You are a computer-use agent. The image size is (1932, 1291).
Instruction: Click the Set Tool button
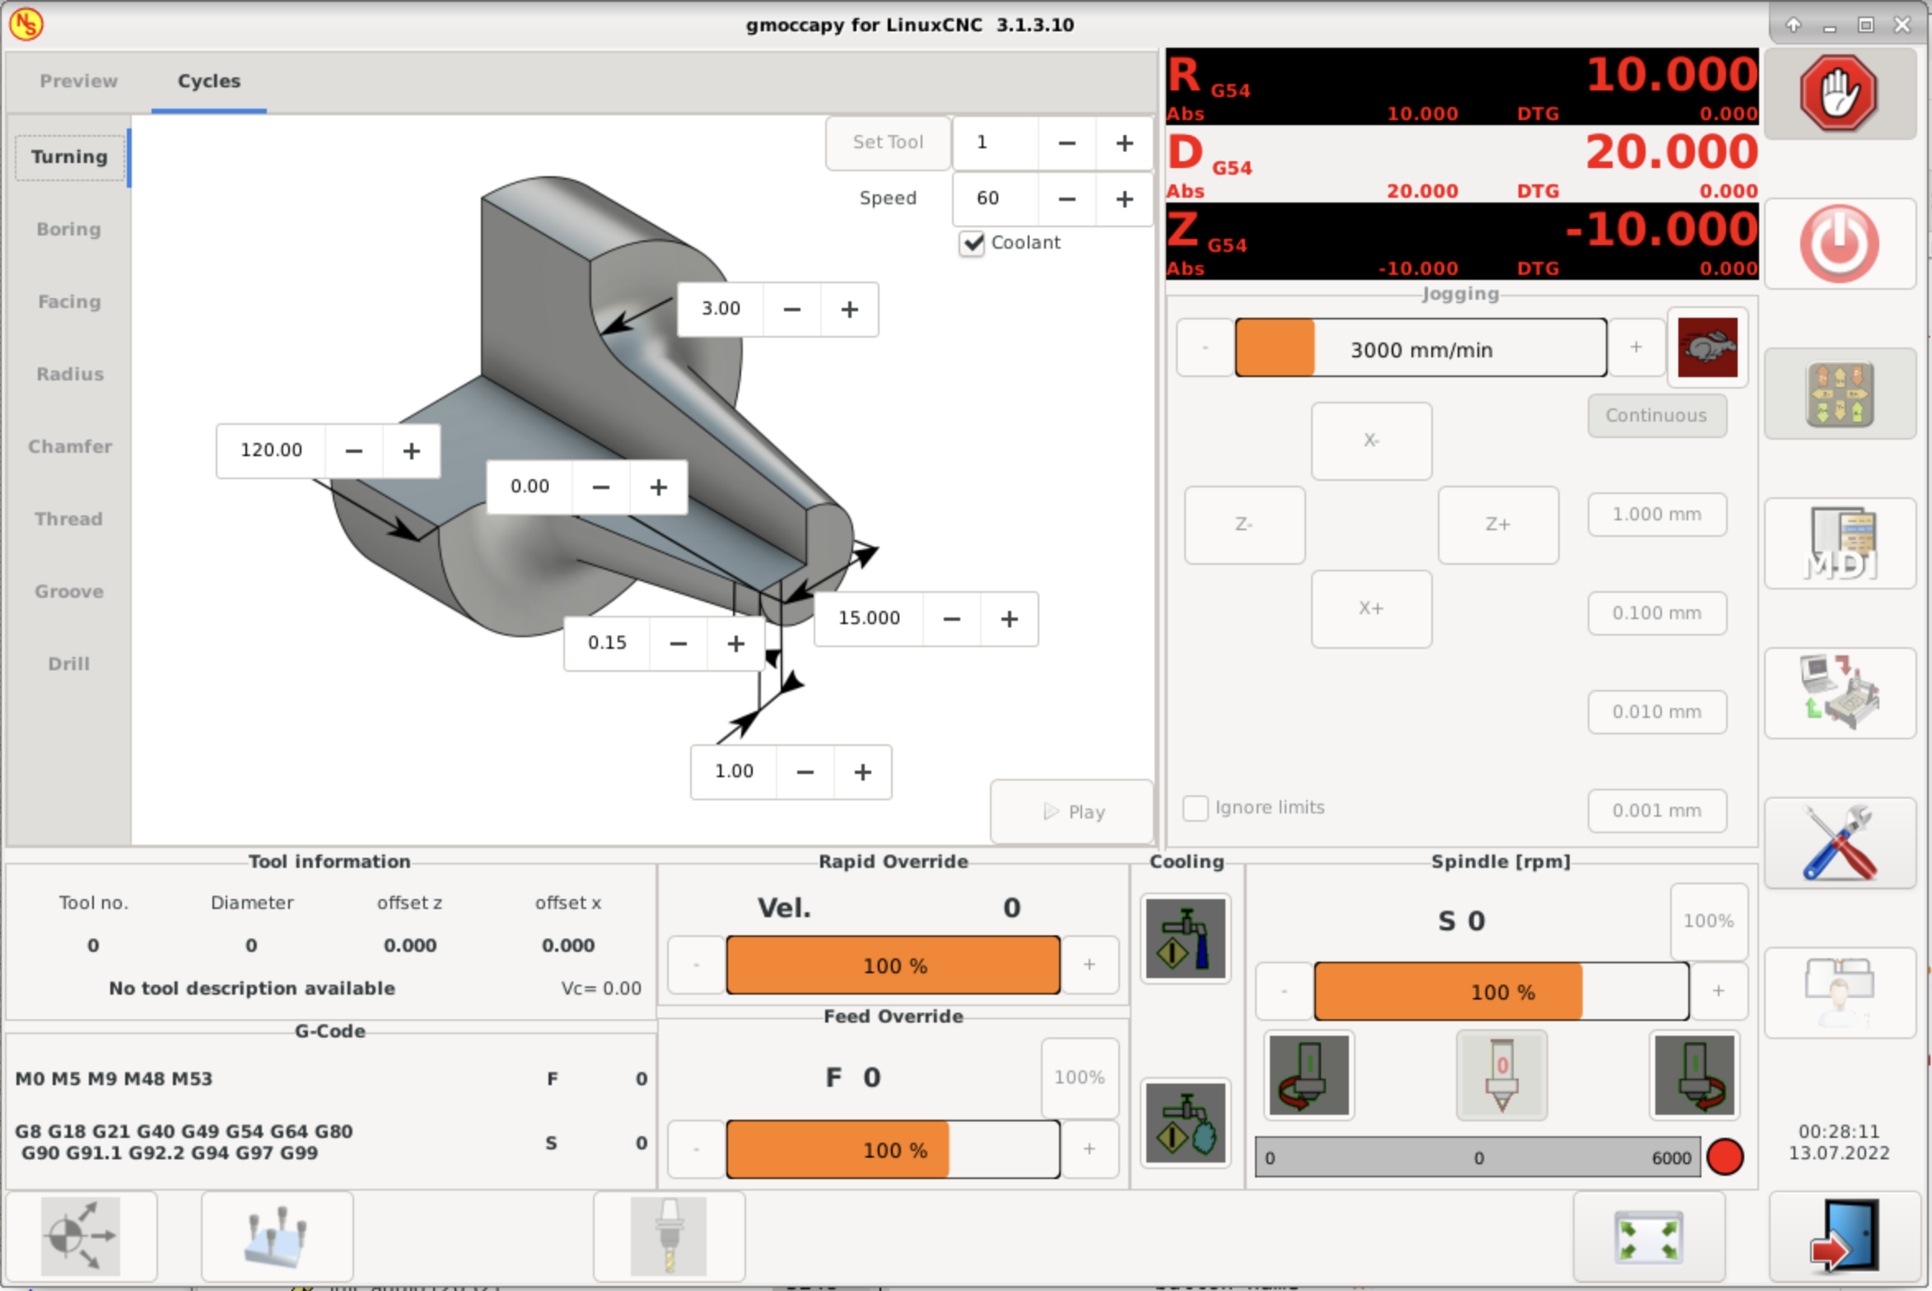[888, 142]
